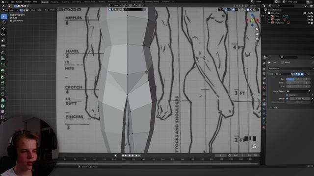Click the viewport zoom magnifier gizmo
314x176 pixels.
(257, 29)
